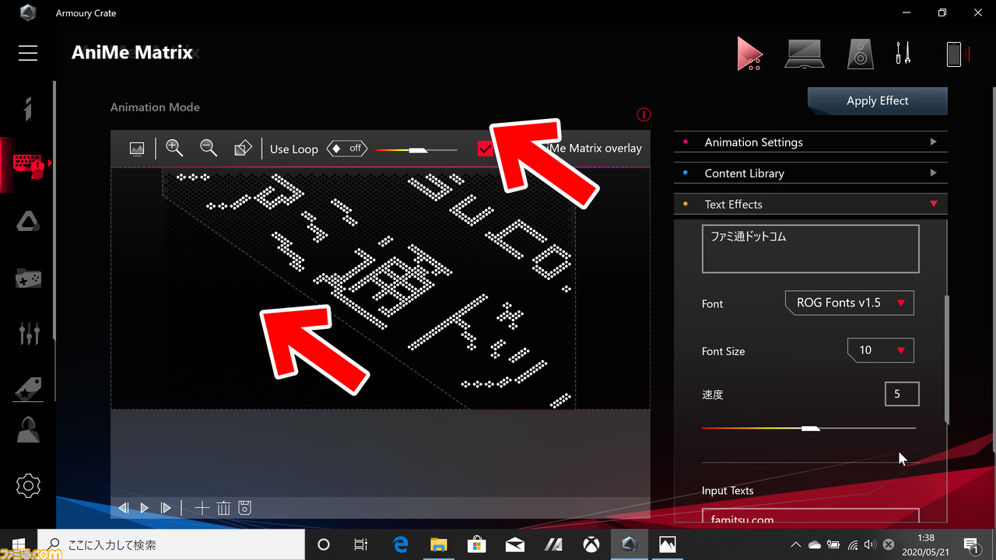Step to the next frame
The image size is (996, 560).
(x=165, y=508)
